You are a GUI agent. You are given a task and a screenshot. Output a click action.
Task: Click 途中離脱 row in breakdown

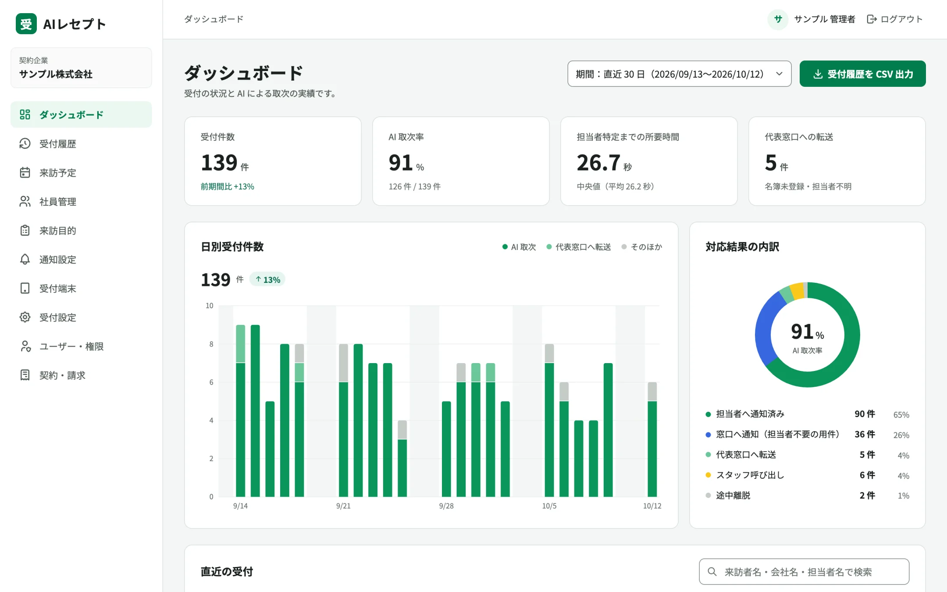coord(807,496)
